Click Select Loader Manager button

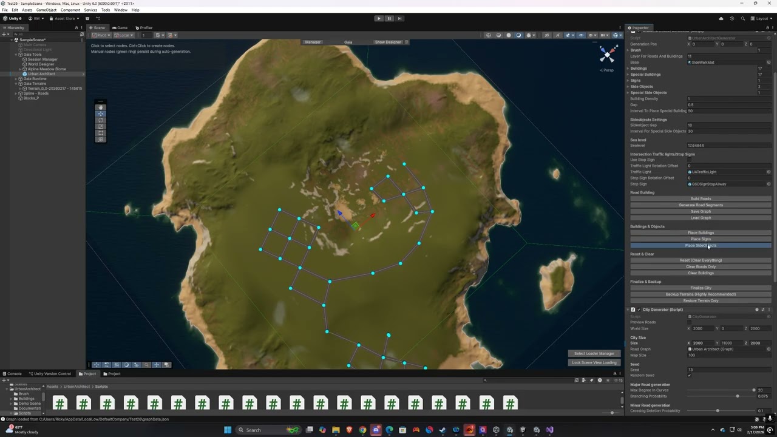click(x=594, y=353)
